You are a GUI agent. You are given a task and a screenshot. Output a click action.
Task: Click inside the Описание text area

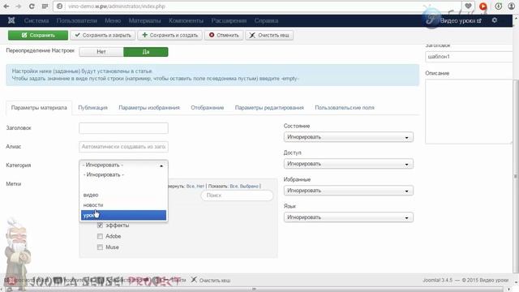[x=470, y=112]
